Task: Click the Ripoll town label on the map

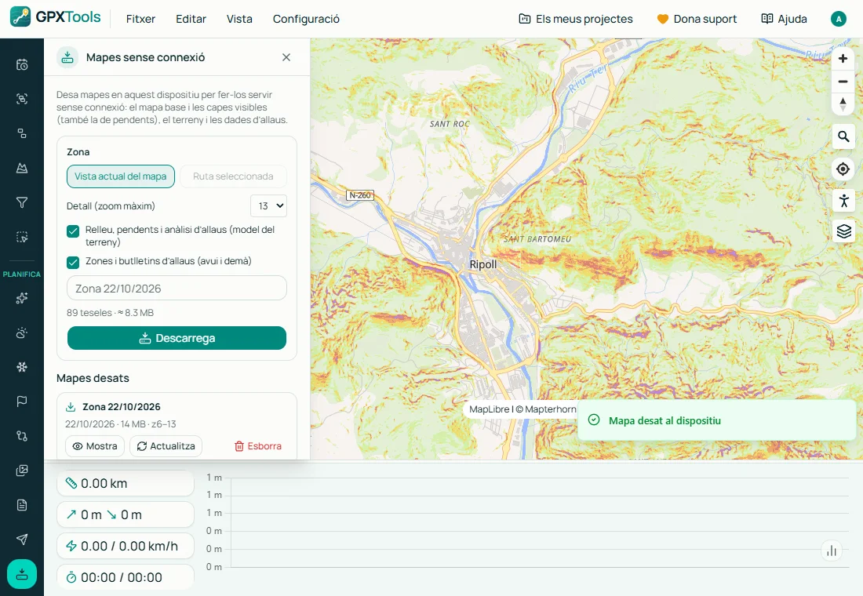Action: coord(482,264)
